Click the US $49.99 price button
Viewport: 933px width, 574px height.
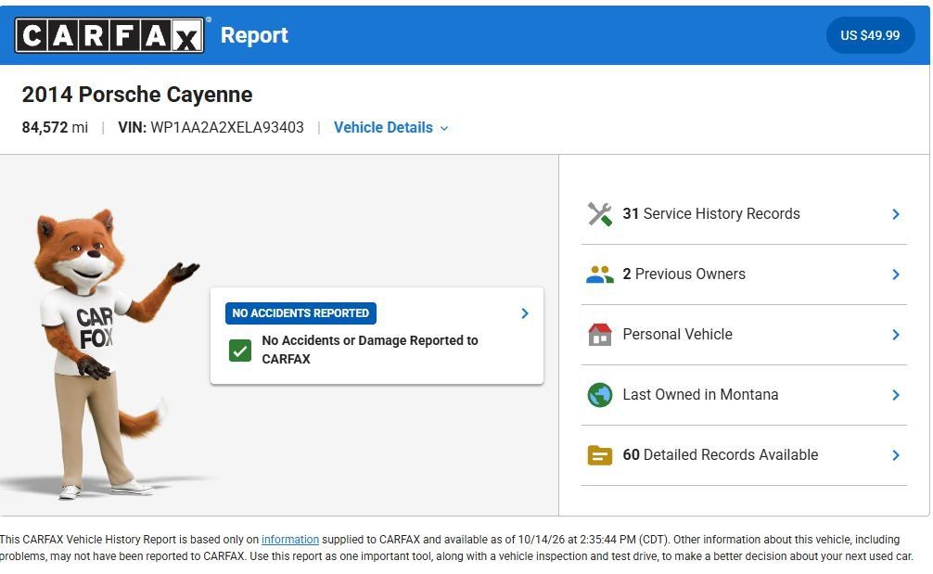pos(870,35)
